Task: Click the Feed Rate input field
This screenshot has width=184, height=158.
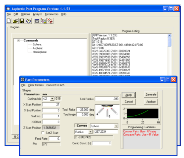Action: point(54,139)
